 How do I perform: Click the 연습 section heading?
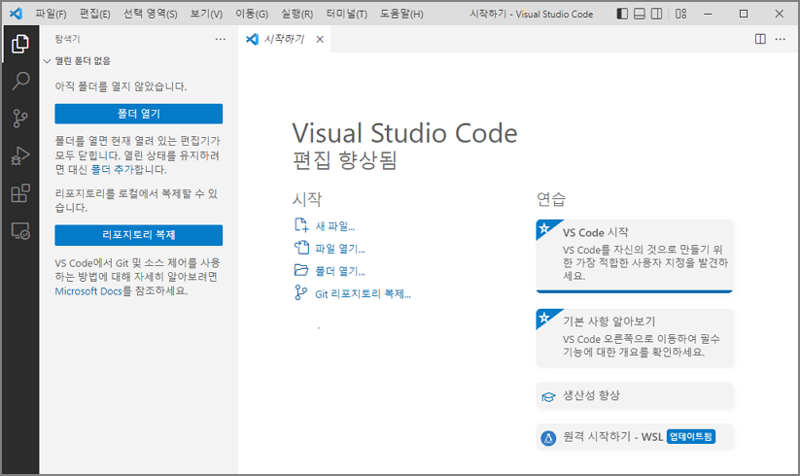coord(551,199)
